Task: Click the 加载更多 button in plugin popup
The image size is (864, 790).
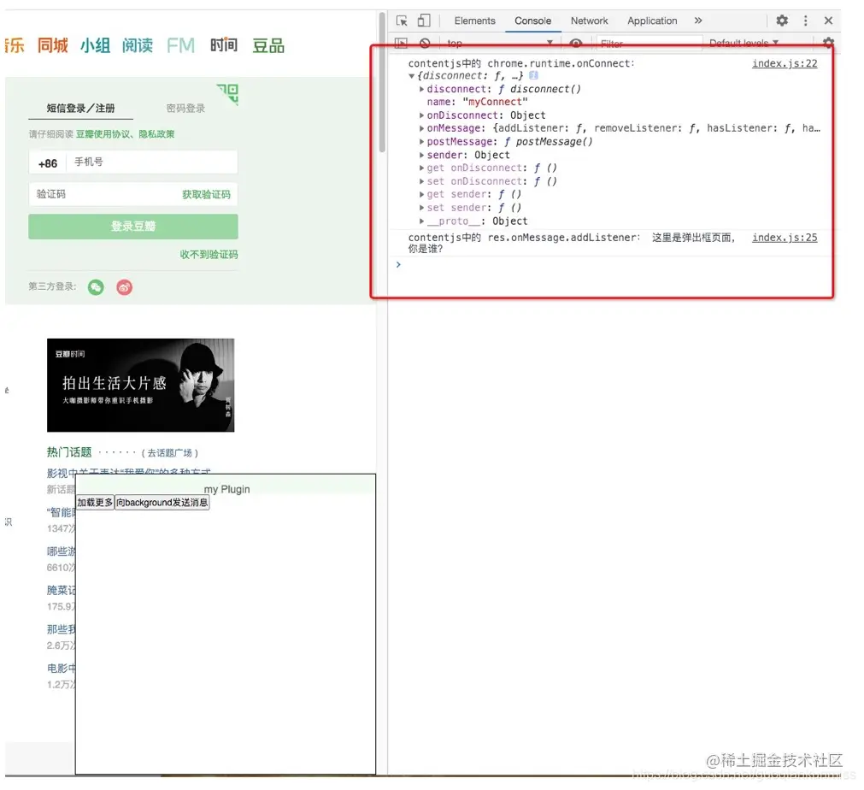Action: [95, 503]
